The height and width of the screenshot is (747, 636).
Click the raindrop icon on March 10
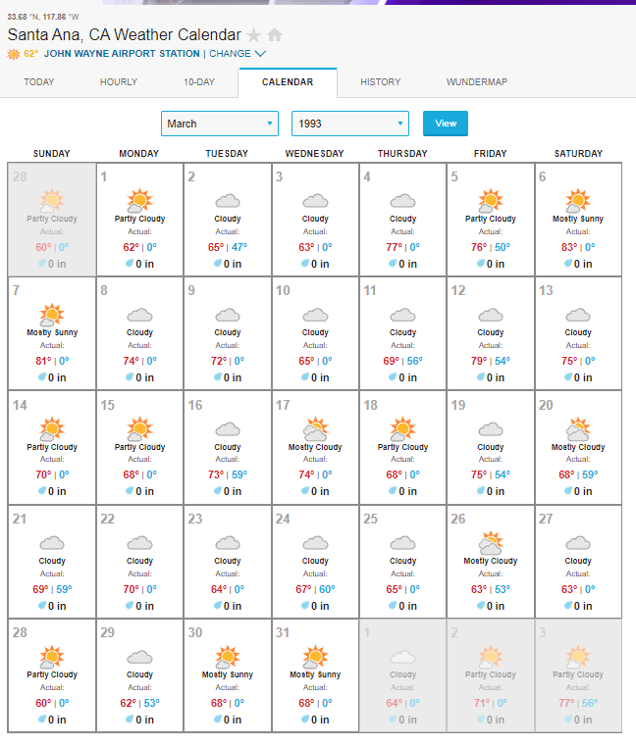(x=305, y=377)
